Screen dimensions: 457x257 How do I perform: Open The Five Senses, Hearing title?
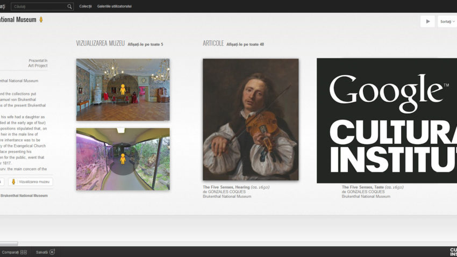coord(226,187)
